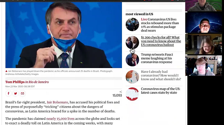Read '$1,200 checks for all?' headline
The height and width of the screenshot is (125, 224).
(161, 41)
